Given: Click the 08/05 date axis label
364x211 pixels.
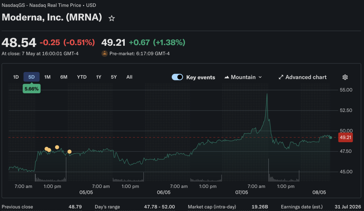Looking at the screenshot, I should [319, 193].
